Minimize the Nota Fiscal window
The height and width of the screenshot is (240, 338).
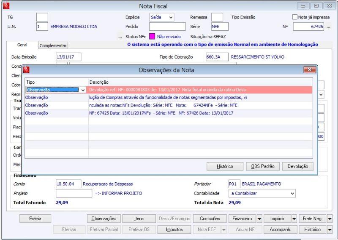(x=303, y=6)
